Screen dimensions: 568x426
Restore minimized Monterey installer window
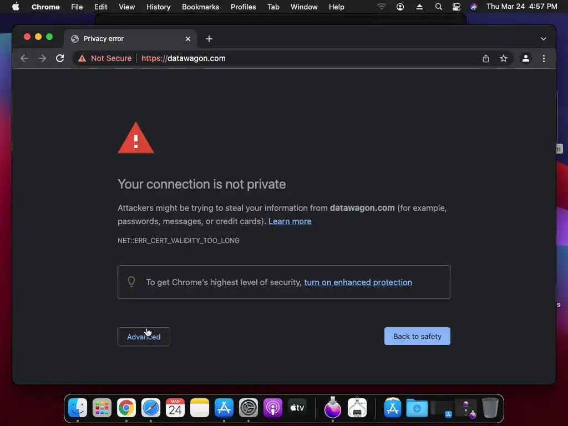point(466,409)
